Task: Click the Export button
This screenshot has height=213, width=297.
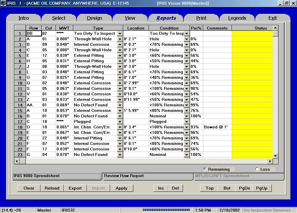Action: click(x=75, y=188)
